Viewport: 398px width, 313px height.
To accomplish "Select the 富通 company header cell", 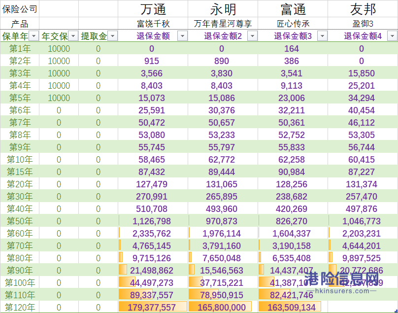I will pyautogui.click(x=293, y=9).
